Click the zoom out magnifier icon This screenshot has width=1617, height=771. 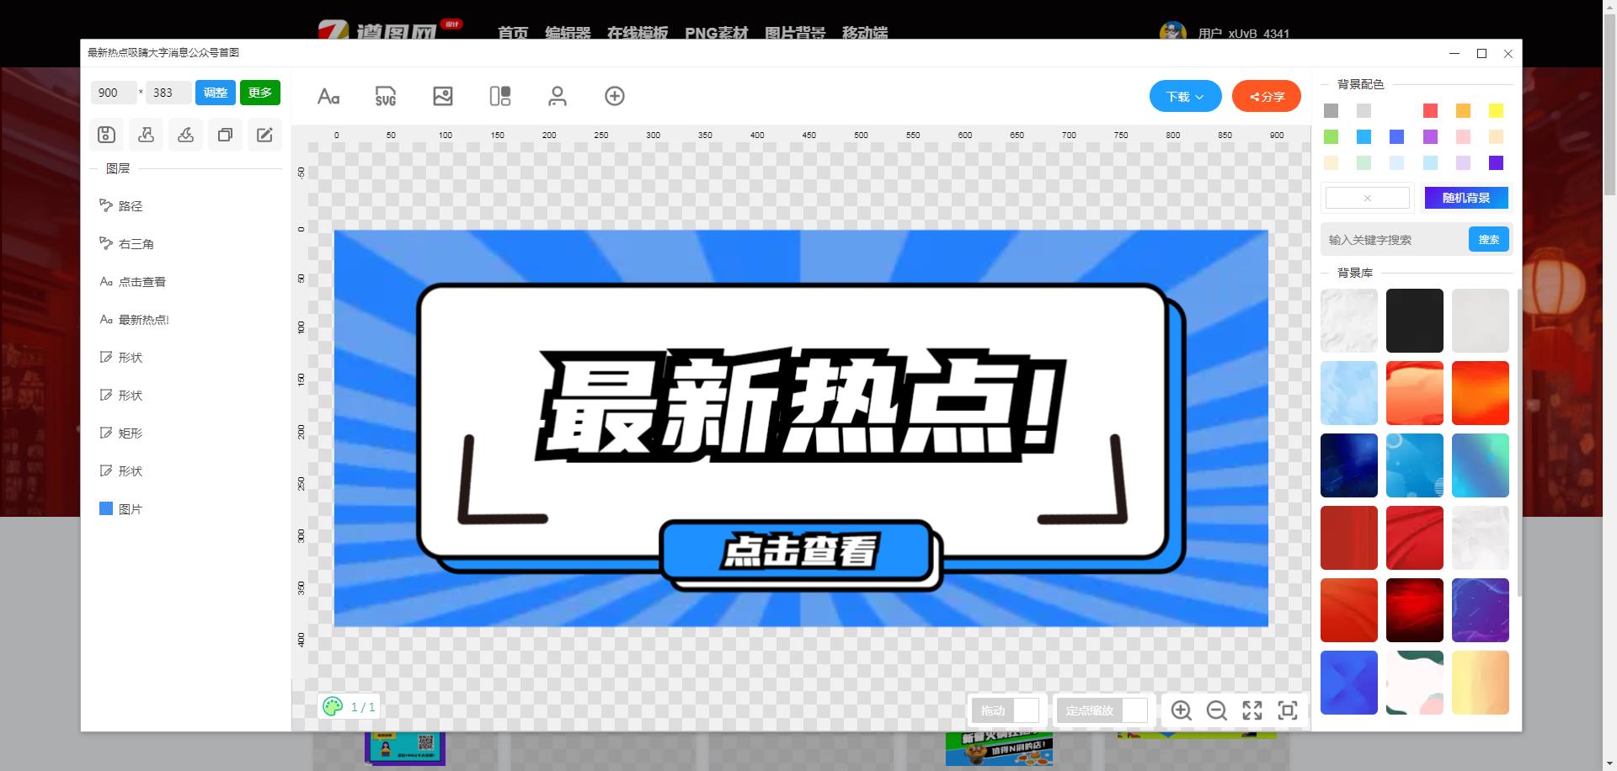click(x=1216, y=710)
